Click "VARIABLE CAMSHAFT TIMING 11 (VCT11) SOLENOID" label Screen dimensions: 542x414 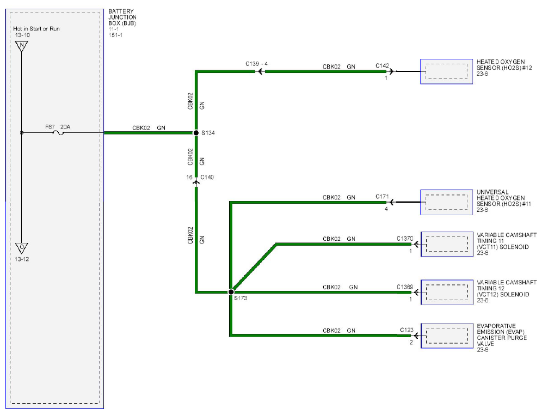(507, 241)
